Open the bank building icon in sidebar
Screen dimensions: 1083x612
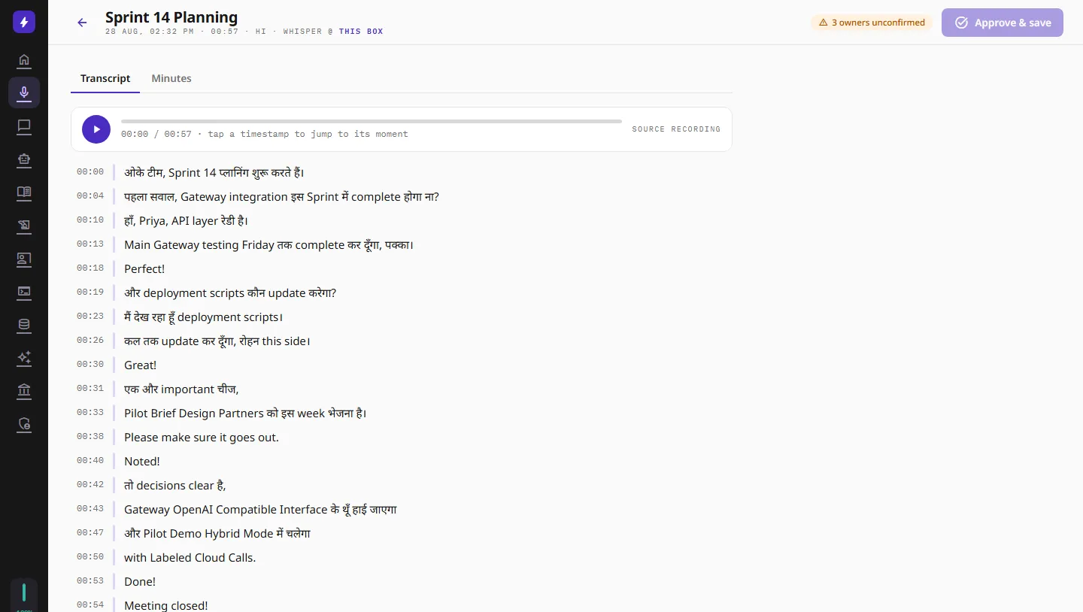pyautogui.click(x=24, y=391)
